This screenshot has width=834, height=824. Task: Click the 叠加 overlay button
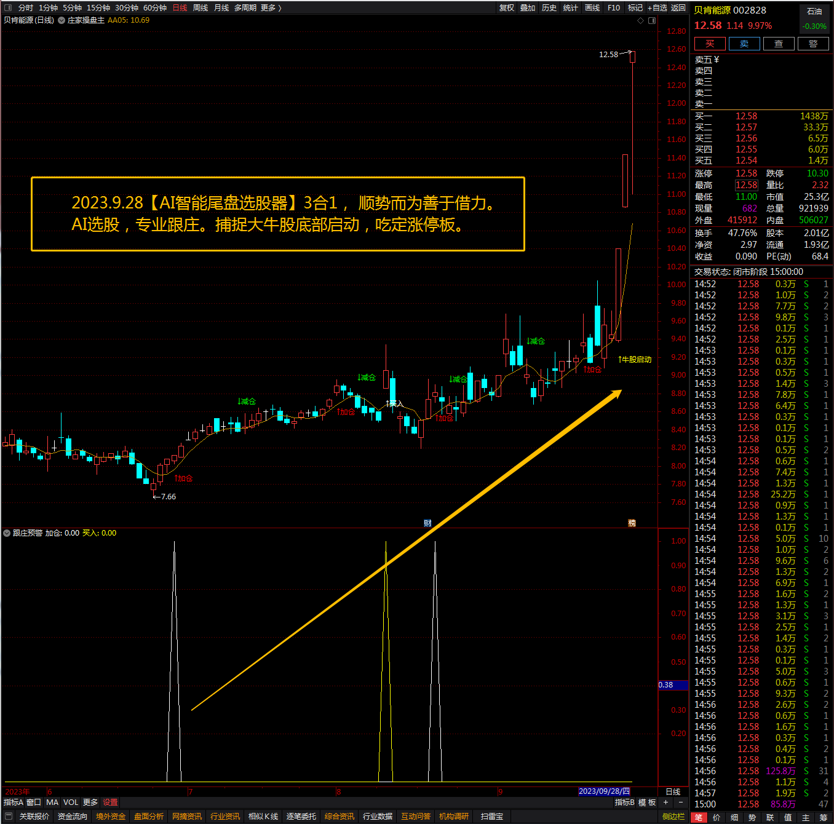(x=528, y=8)
